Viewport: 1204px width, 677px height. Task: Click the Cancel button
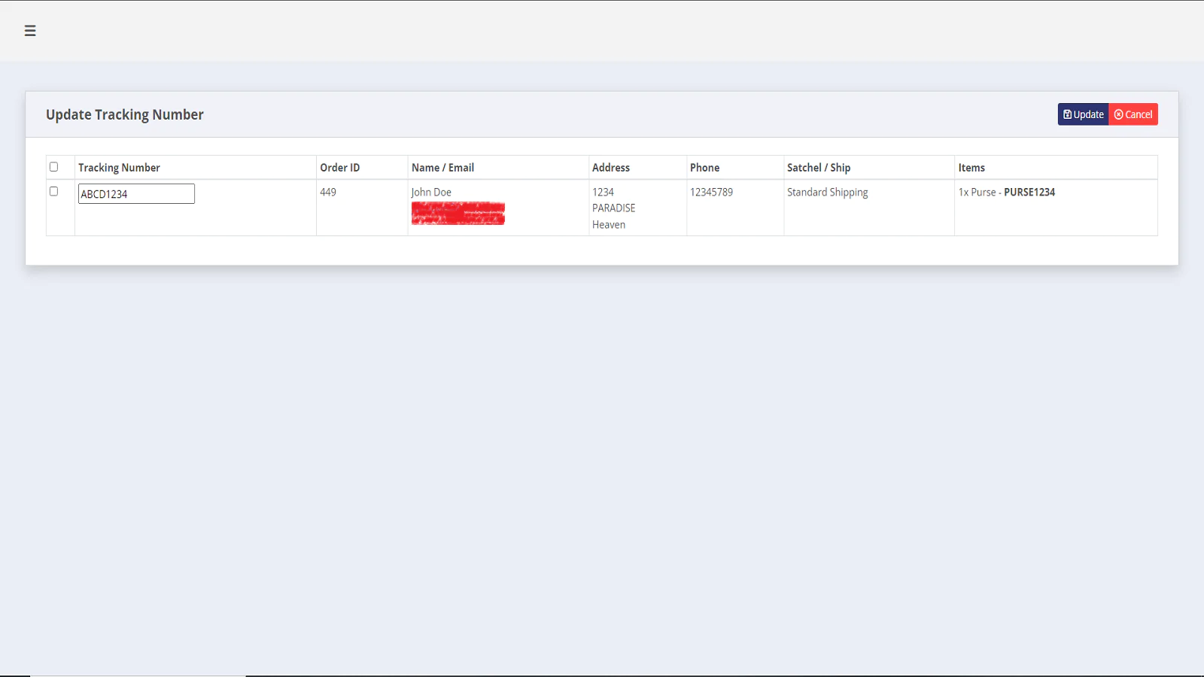pyautogui.click(x=1133, y=114)
